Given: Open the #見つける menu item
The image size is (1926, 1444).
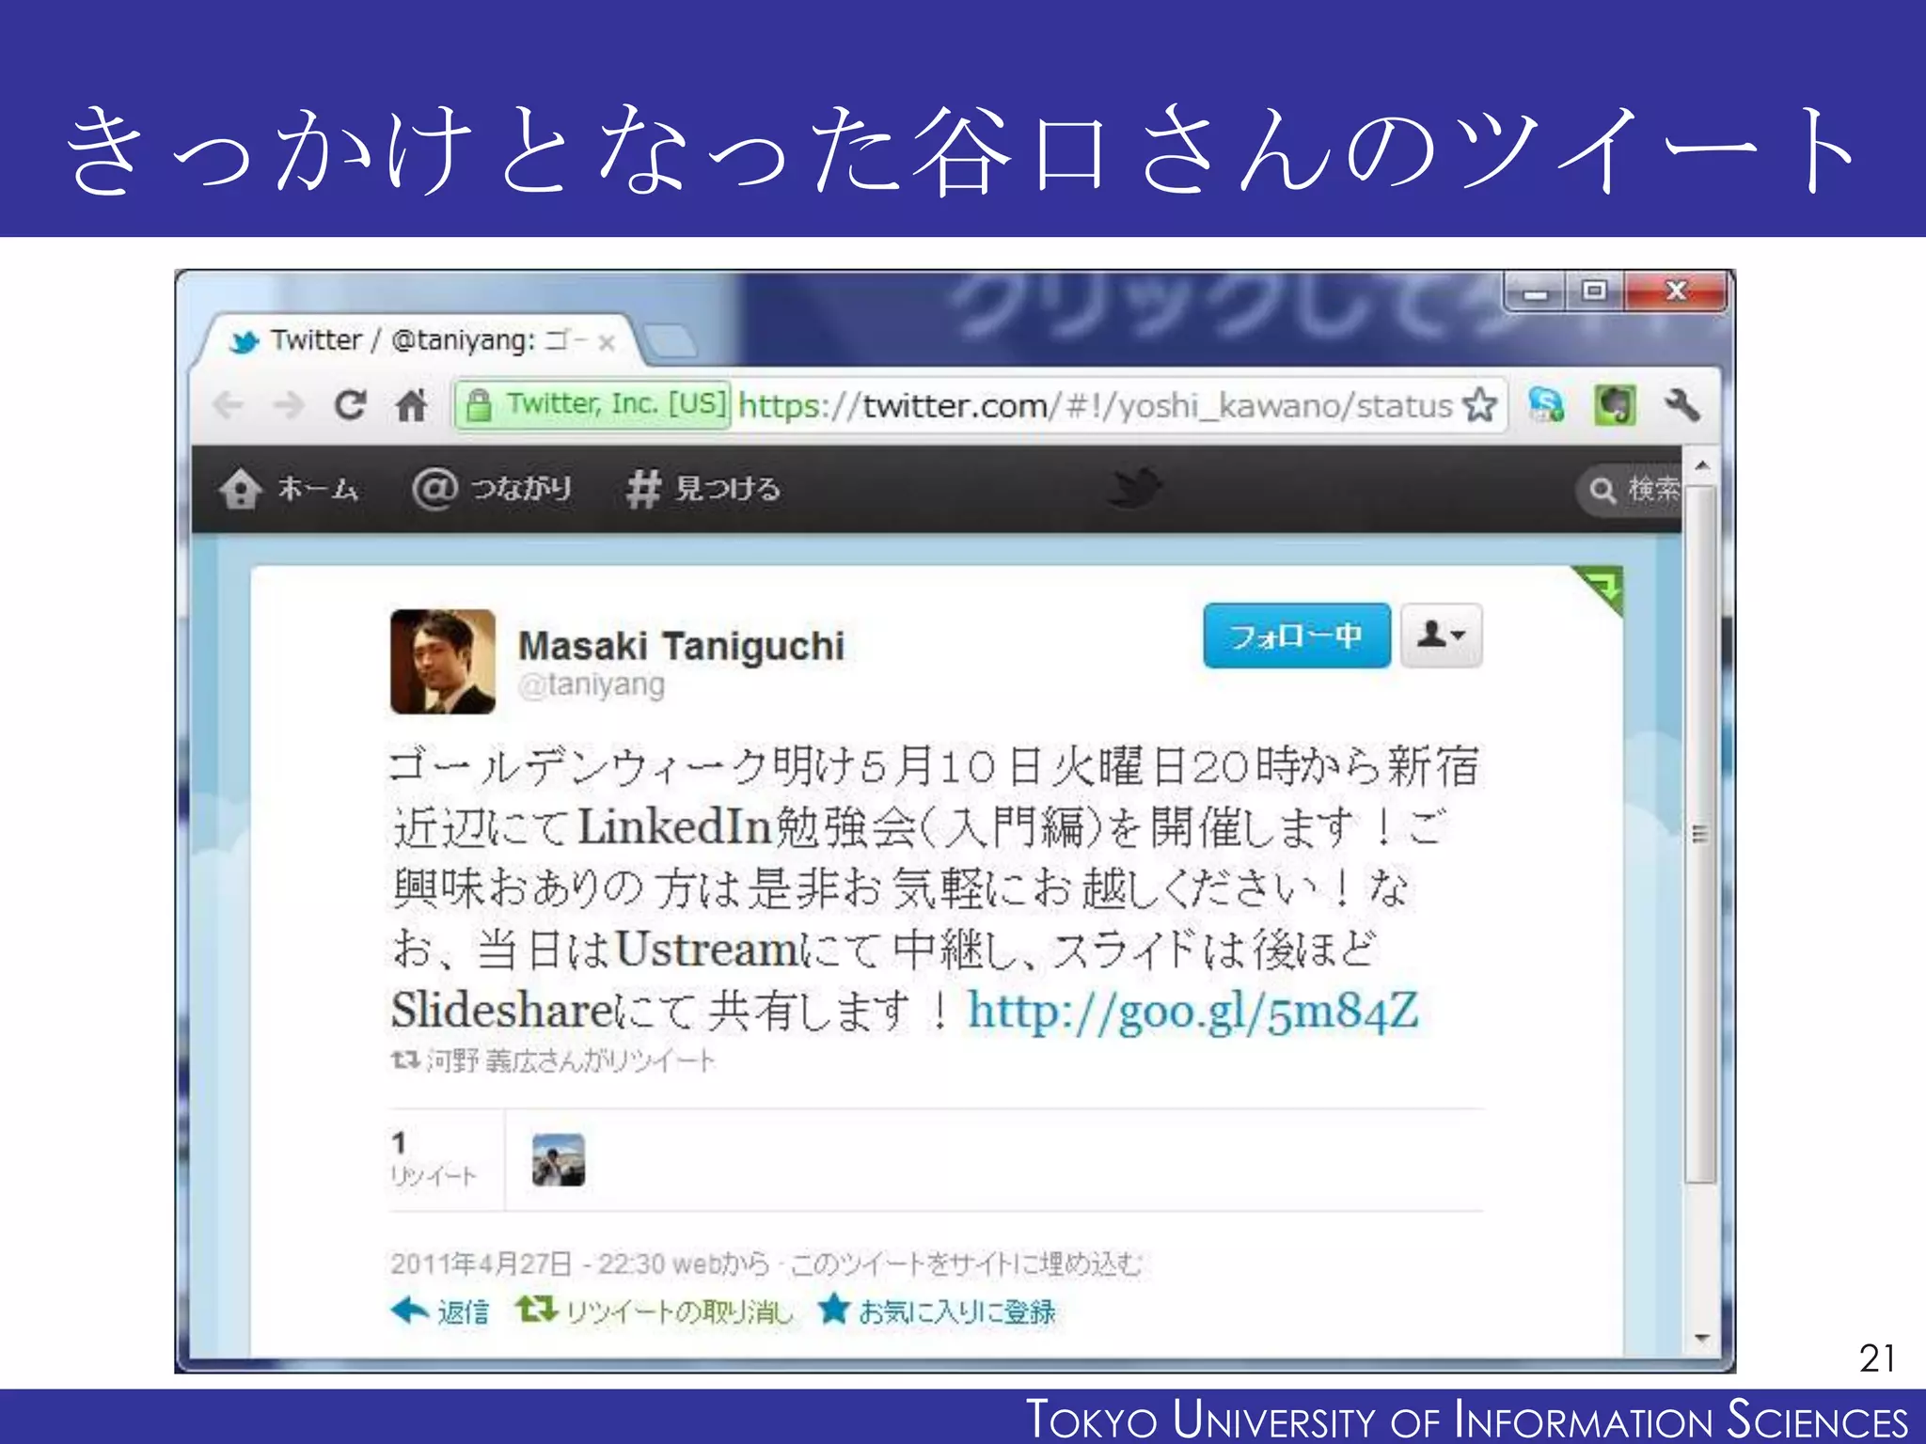Looking at the screenshot, I should 703,489.
